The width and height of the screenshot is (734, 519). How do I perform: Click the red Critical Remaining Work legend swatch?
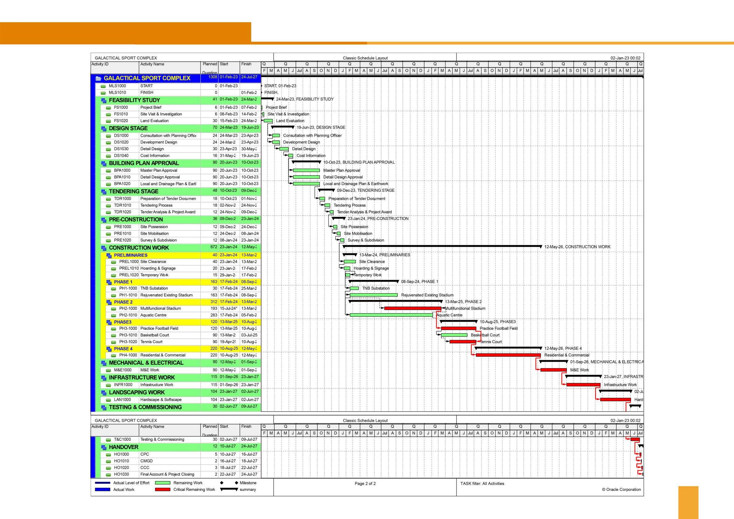tap(162, 490)
